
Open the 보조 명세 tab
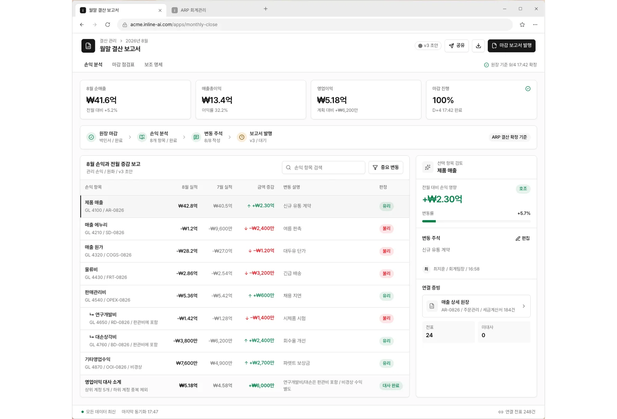pyautogui.click(x=153, y=65)
